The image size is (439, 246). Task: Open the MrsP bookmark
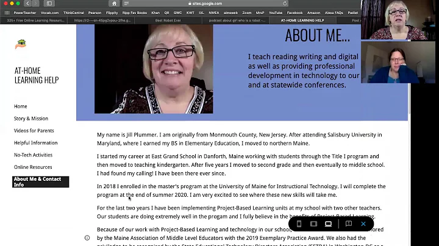[x=260, y=13]
